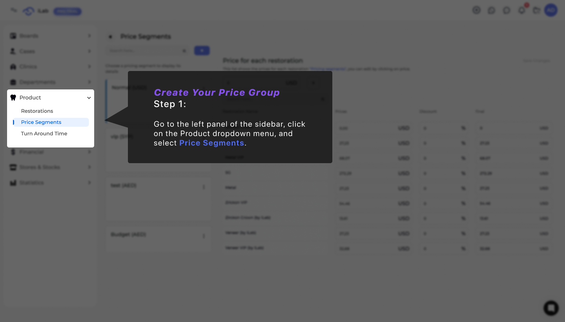Expand the Departments menu chevron

(x=89, y=82)
